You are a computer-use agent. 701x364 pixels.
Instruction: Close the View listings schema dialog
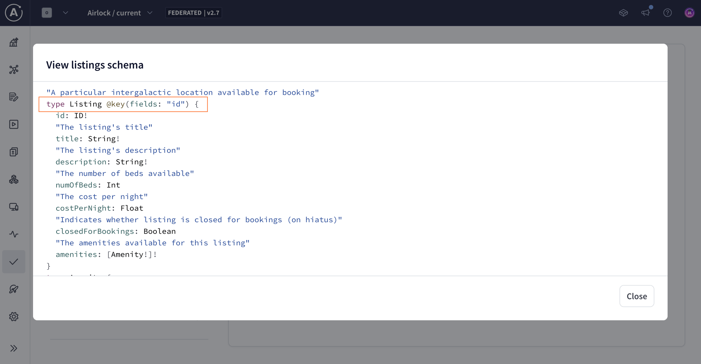coord(636,296)
